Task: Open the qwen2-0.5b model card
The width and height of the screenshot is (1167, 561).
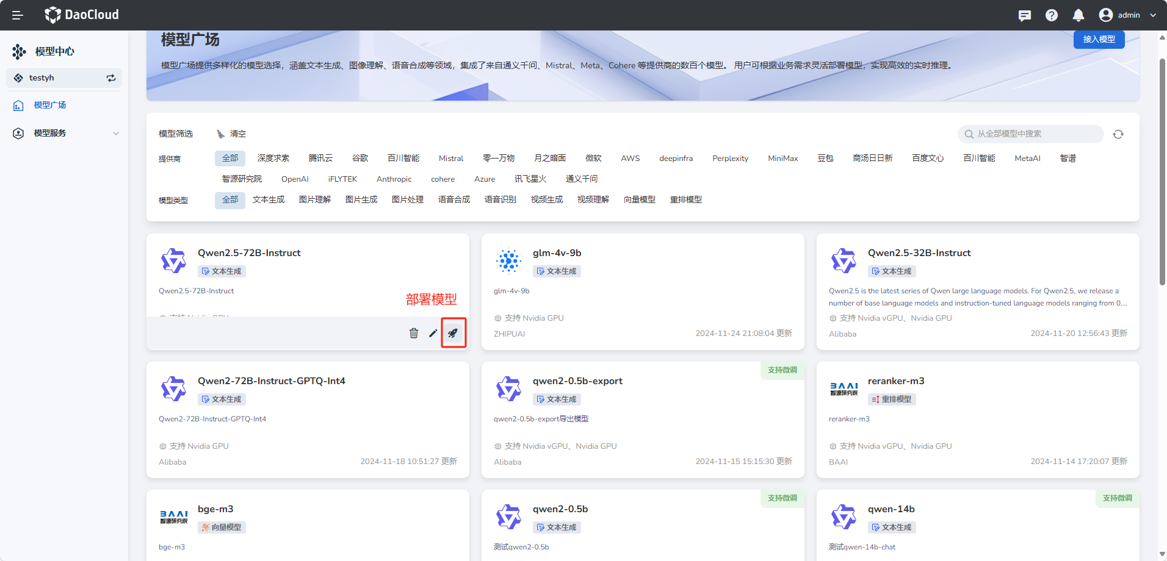Action: (x=643, y=525)
